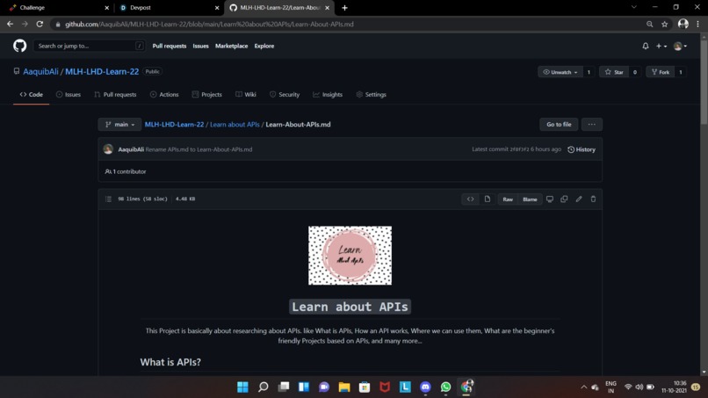Open the Blame view
Viewport: 708px width, 398px height.
(530, 199)
